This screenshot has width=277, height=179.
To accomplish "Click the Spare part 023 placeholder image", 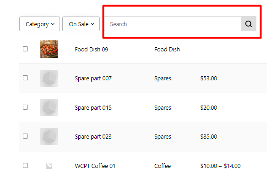I will point(49,136).
